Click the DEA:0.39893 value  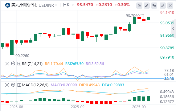tap(113, 85)
